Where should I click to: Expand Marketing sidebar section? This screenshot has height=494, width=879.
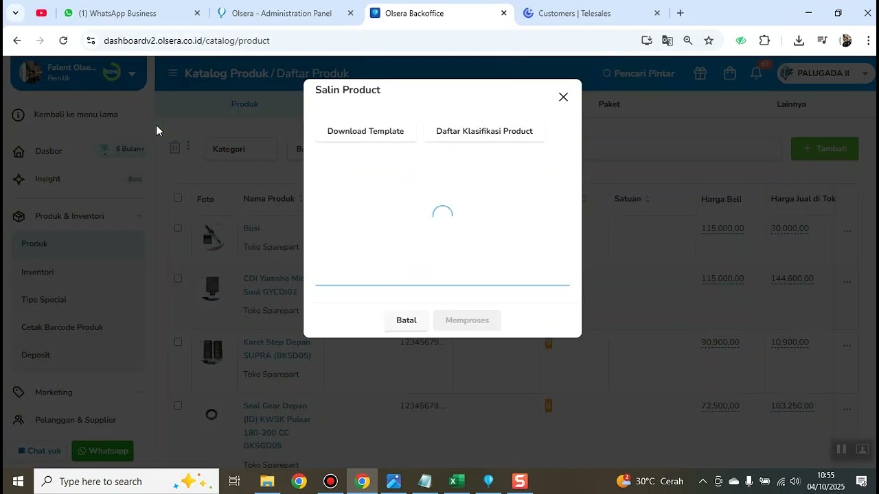[78, 392]
